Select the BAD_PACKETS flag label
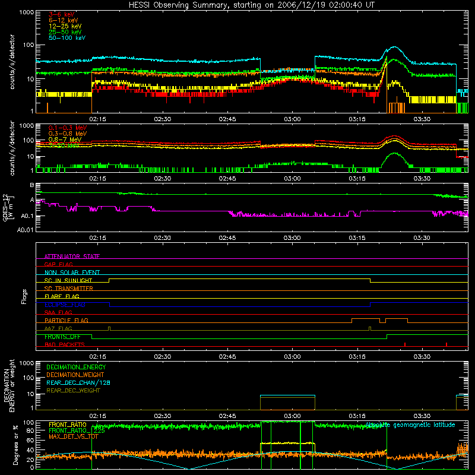This screenshot has width=475, height=475. (x=65, y=344)
